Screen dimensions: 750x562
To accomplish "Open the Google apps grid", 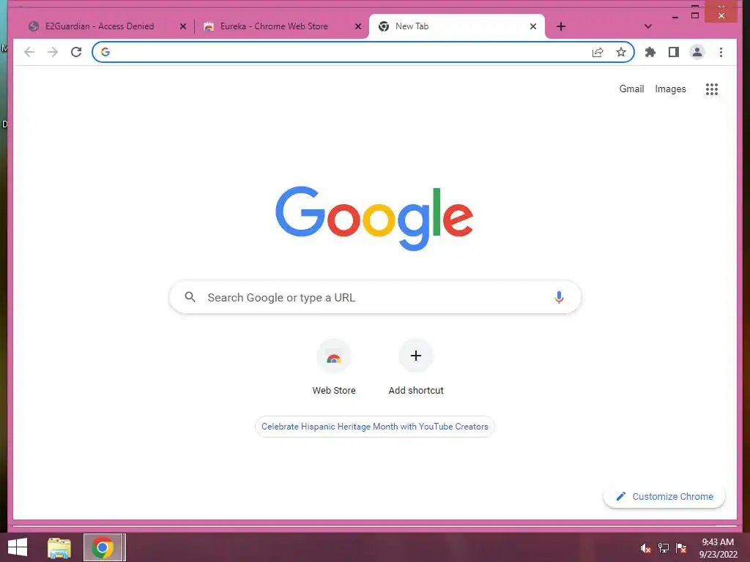I will 712,89.
